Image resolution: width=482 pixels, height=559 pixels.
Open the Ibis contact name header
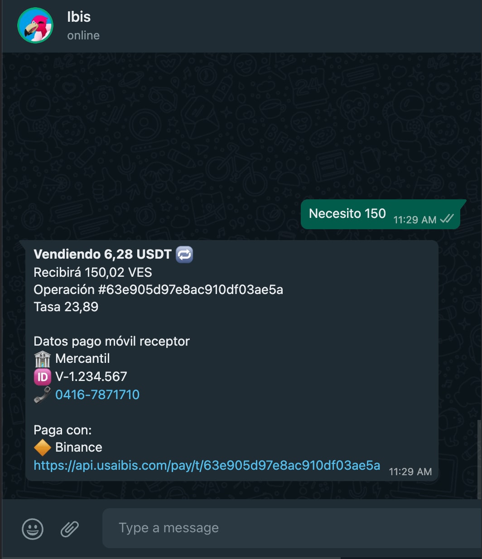pyautogui.click(x=79, y=17)
